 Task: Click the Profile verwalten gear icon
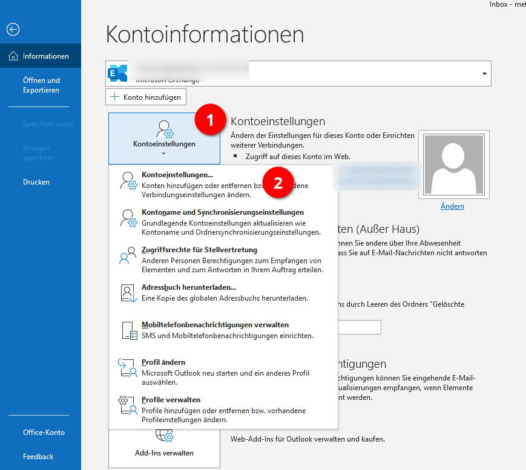(x=128, y=405)
